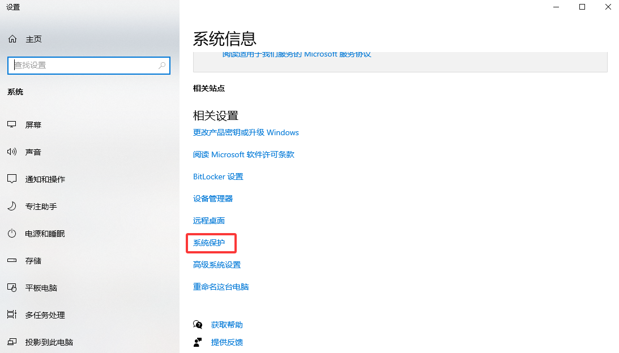
Task: Minimize the 设置 window
Action: pyautogui.click(x=556, y=7)
